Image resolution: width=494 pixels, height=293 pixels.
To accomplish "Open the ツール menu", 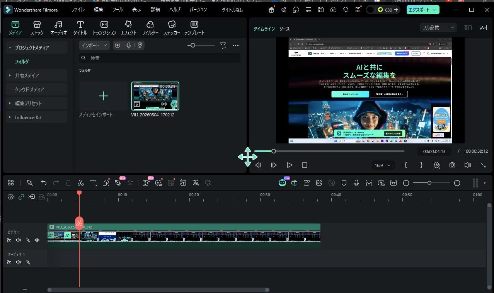I will pos(118,10).
